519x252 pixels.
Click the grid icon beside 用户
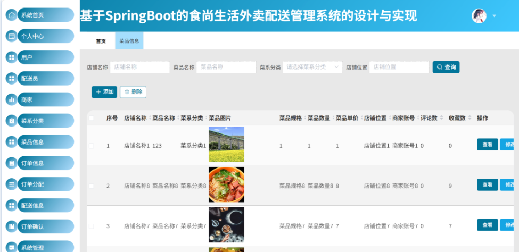(12, 57)
